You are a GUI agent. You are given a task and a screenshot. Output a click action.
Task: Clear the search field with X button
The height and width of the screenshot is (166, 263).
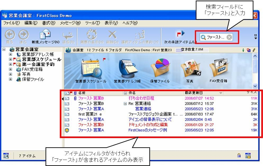click(x=229, y=37)
